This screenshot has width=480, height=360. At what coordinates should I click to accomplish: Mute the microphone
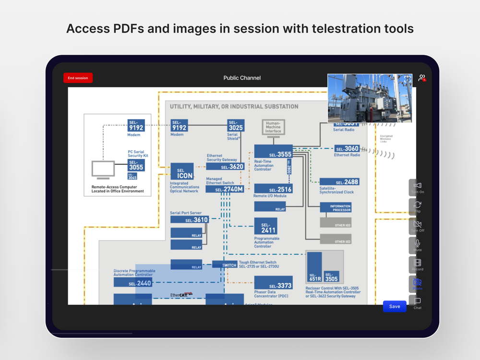coord(417,245)
